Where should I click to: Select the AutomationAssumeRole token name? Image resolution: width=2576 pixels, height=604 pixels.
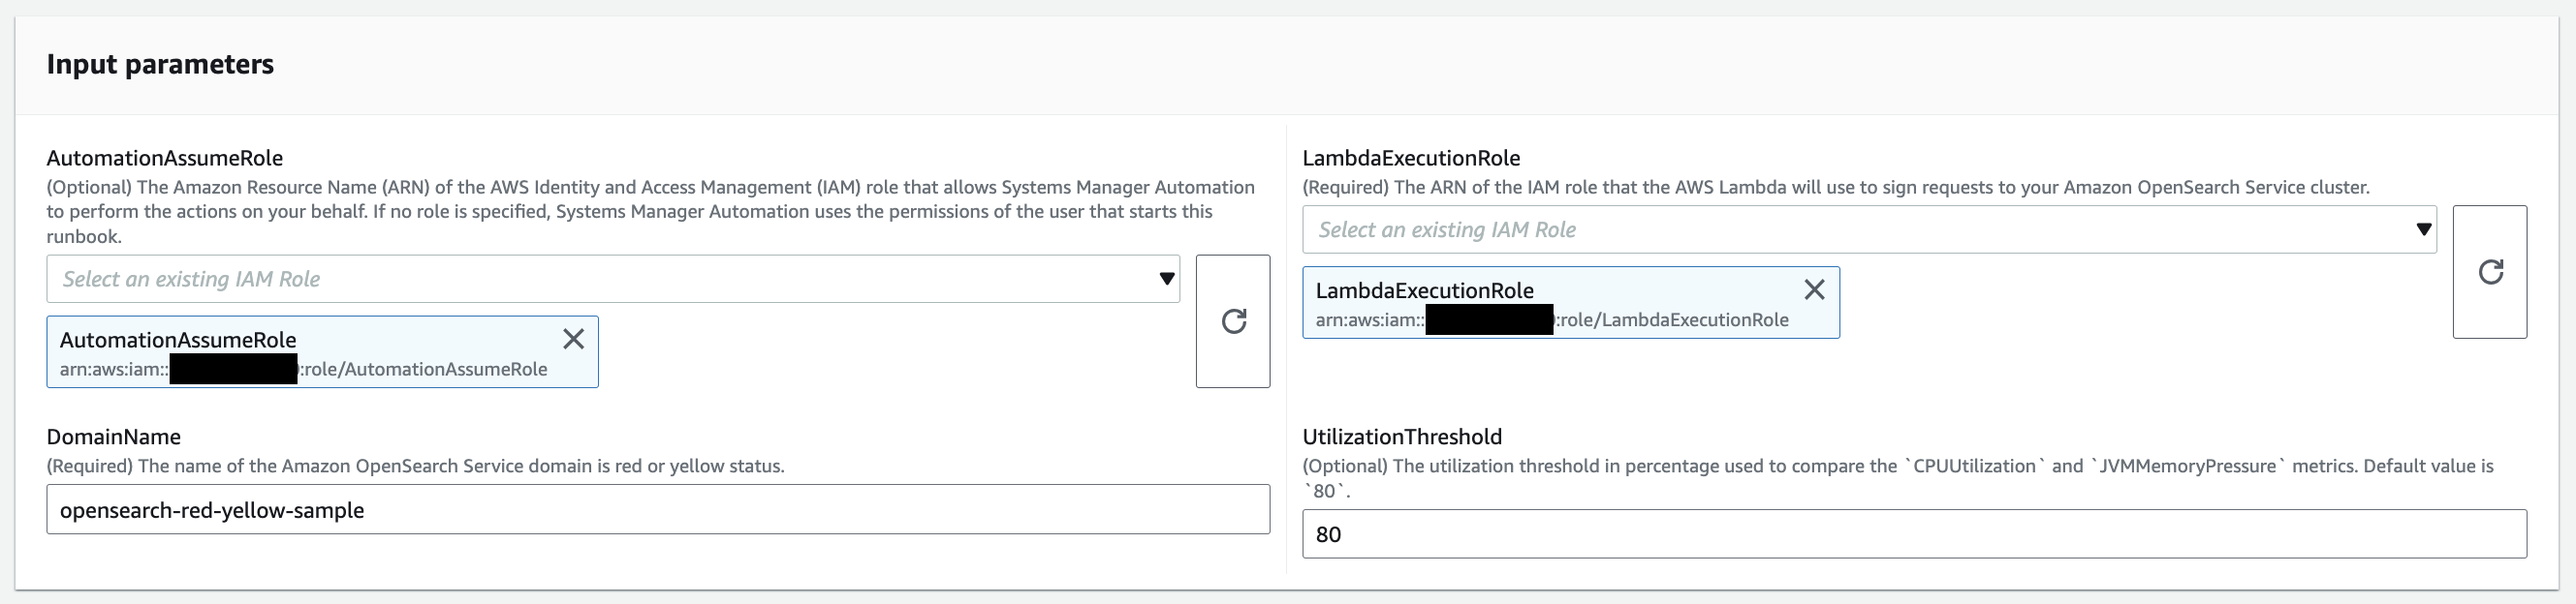[x=178, y=340]
